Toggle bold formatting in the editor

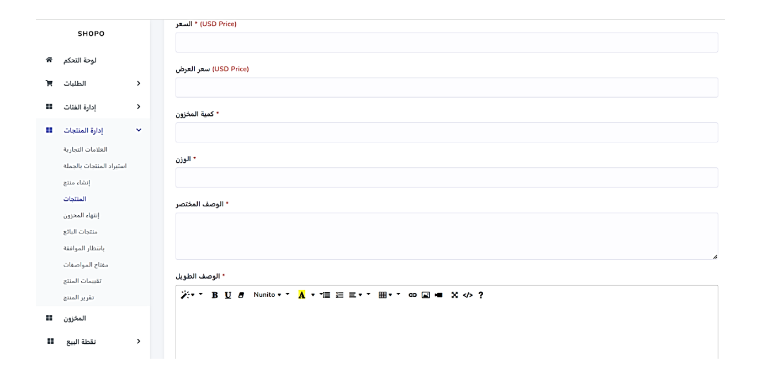(x=215, y=295)
